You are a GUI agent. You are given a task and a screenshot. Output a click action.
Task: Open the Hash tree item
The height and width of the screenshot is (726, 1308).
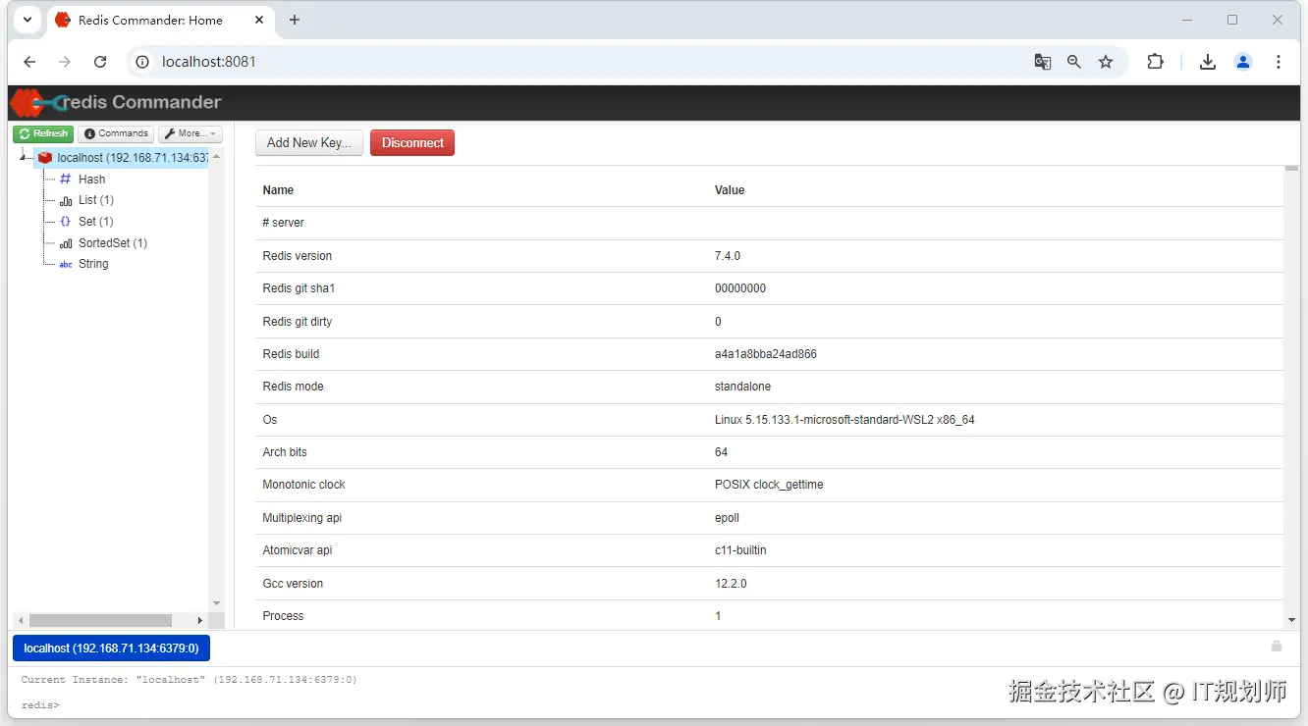pos(92,180)
